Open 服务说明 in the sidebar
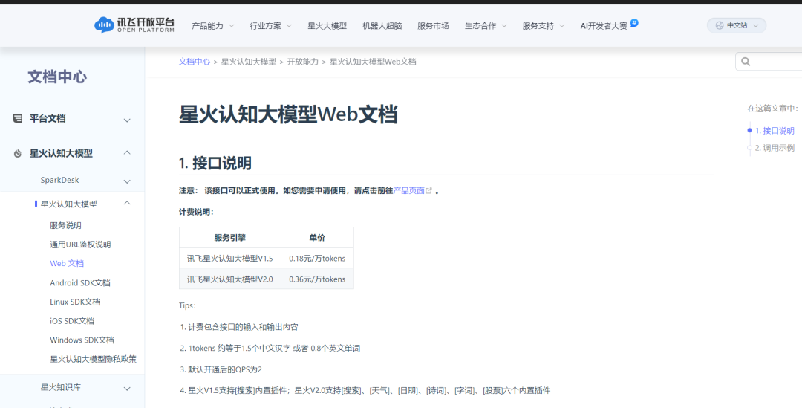This screenshot has height=408, width=802. (65, 225)
